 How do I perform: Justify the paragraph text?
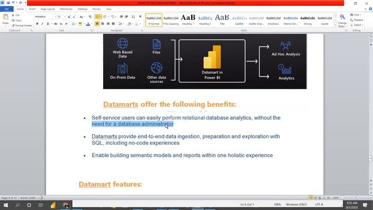[113, 24]
